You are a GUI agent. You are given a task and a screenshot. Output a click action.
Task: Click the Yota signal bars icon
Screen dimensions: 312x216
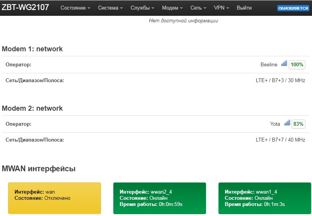pyautogui.click(x=287, y=123)
